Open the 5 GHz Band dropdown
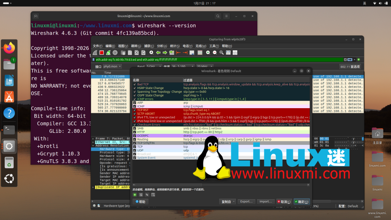The height and width of the screenshot is (220, 391). click(x=152, y=66)
